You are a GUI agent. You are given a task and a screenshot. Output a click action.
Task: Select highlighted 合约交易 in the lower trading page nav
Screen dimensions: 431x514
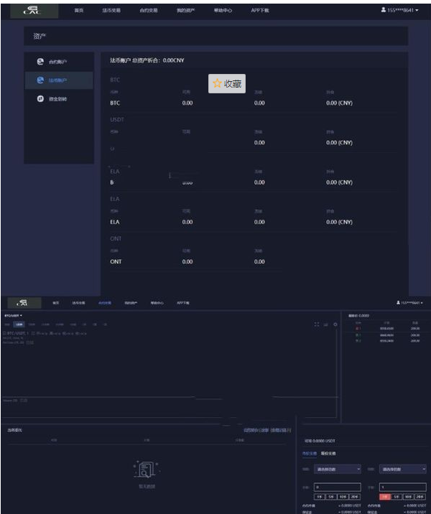105,303
